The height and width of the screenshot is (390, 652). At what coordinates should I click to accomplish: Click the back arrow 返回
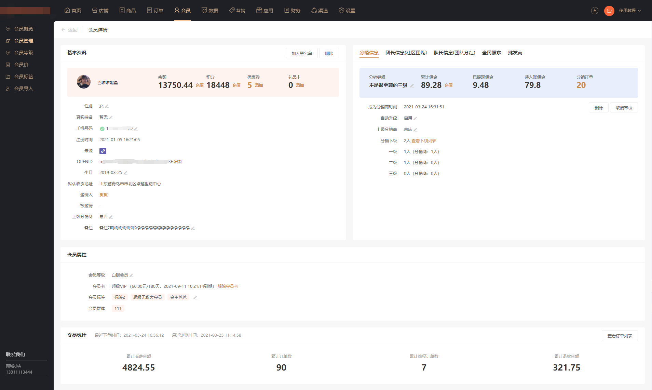(x=69, y=30)
